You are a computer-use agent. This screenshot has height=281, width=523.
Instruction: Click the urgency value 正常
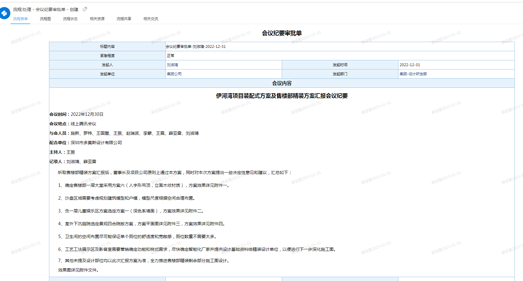[x=171, y=56]
